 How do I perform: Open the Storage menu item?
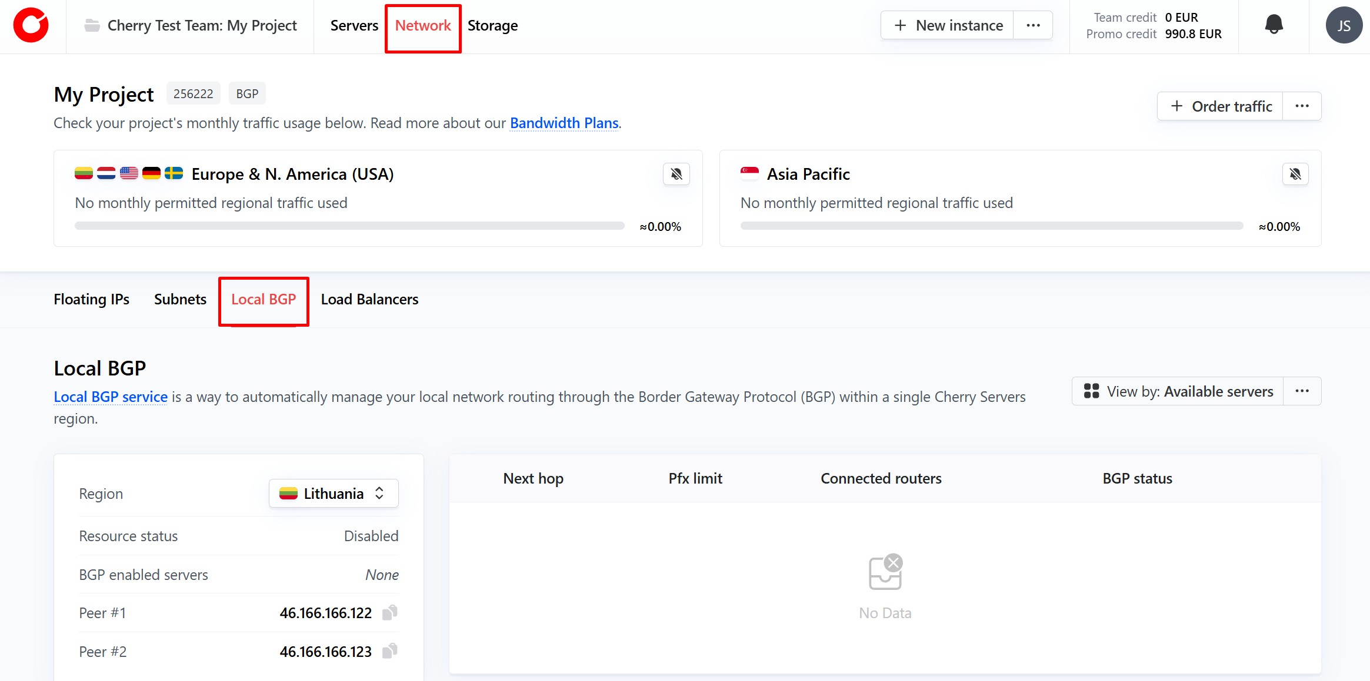pyautogui.click(x=492, y=26)
